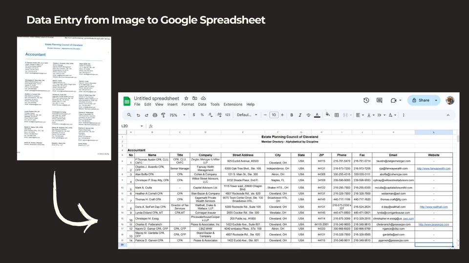Open the font family Default dropdown
Image resolution: width=469 pixels, height=263 pixels.
point(247,115)
